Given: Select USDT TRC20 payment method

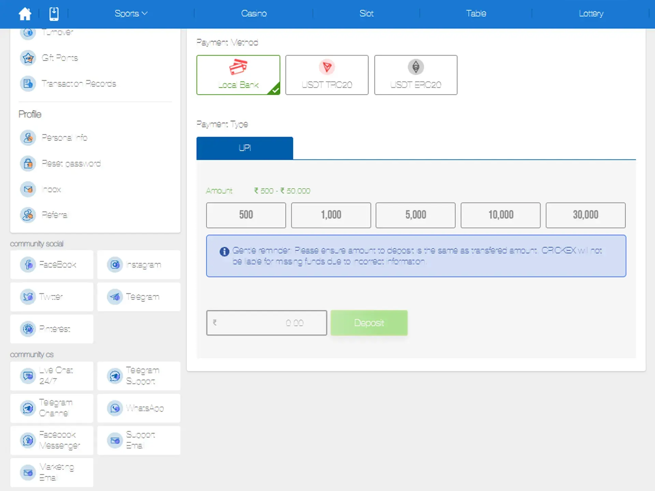Looking at the screenshot, I should click(x=327, y=75).
